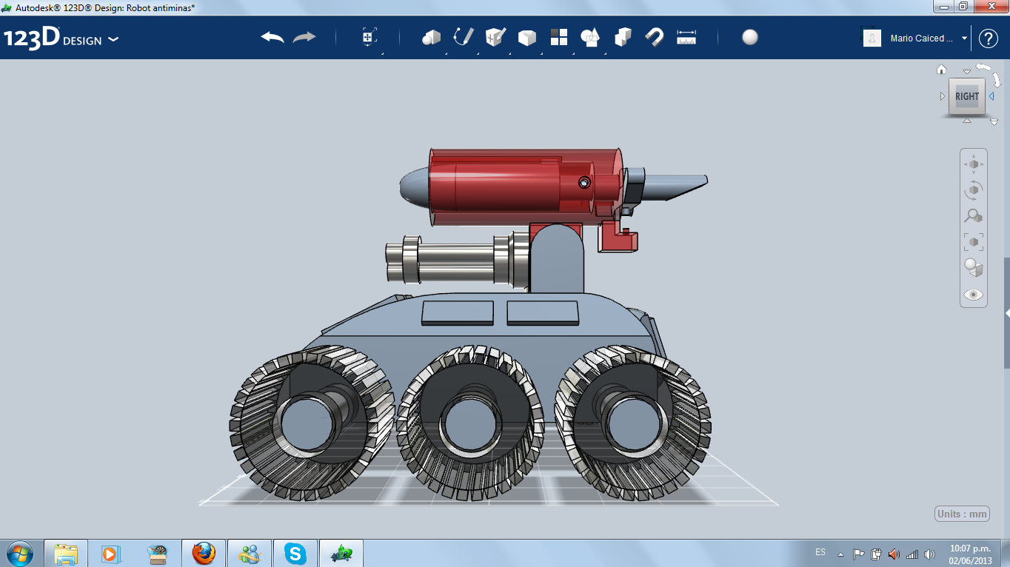This screenshot has width=1010, height=567.
Task: Rotate view cube with left arrow
Action: point(943,96)
